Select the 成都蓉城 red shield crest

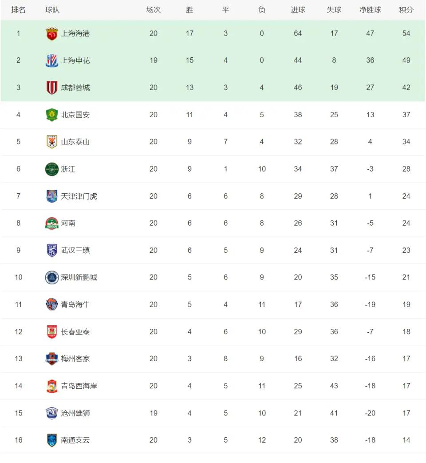tap(52, 88)
